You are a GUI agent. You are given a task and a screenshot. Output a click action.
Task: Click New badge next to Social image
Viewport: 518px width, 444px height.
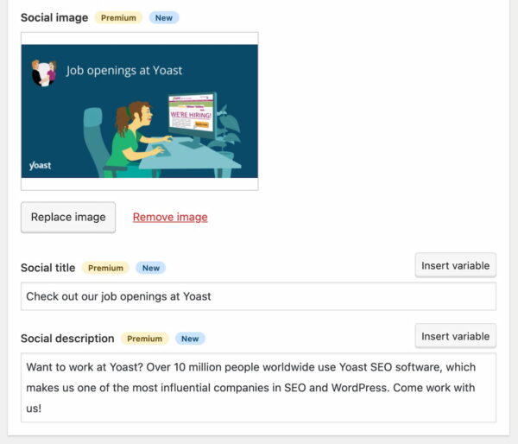(164, 18)
